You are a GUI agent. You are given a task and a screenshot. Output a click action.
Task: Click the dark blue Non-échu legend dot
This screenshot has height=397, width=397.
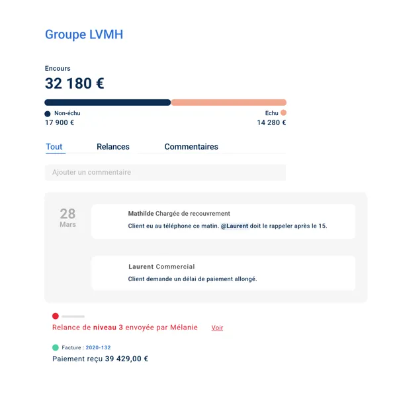click(x=48, y=114)
